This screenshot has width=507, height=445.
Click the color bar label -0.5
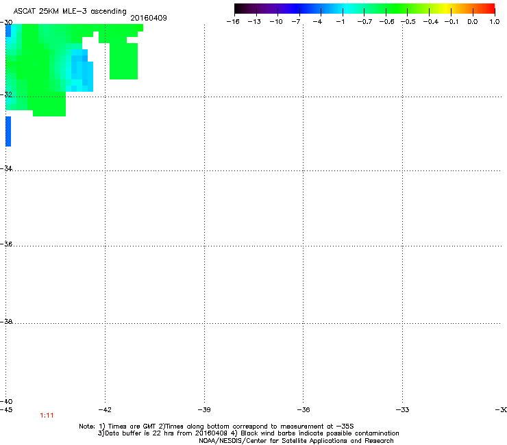tap(408, 22)
